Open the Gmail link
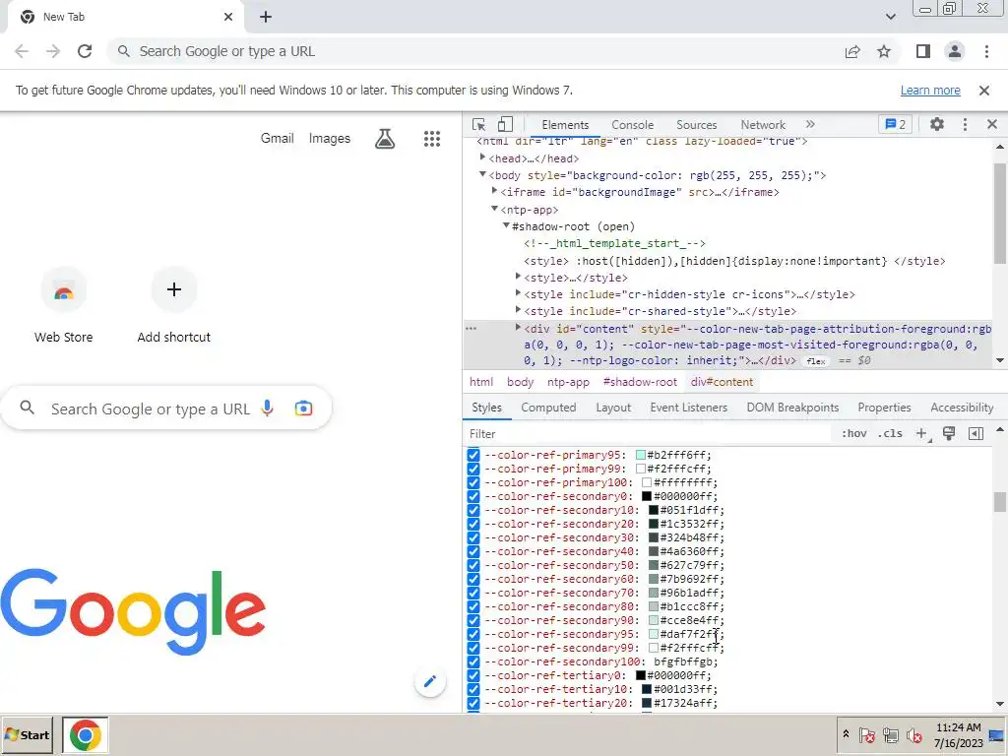Image resolution: width=1008 pixels, height=756 pixels. [277, 138]
